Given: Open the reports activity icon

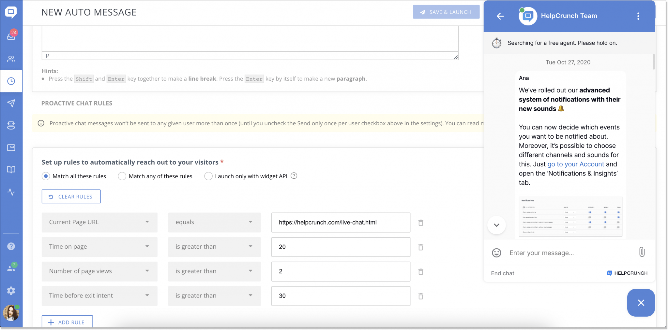Looking at the screenshot, I should (x=11, y=192).
